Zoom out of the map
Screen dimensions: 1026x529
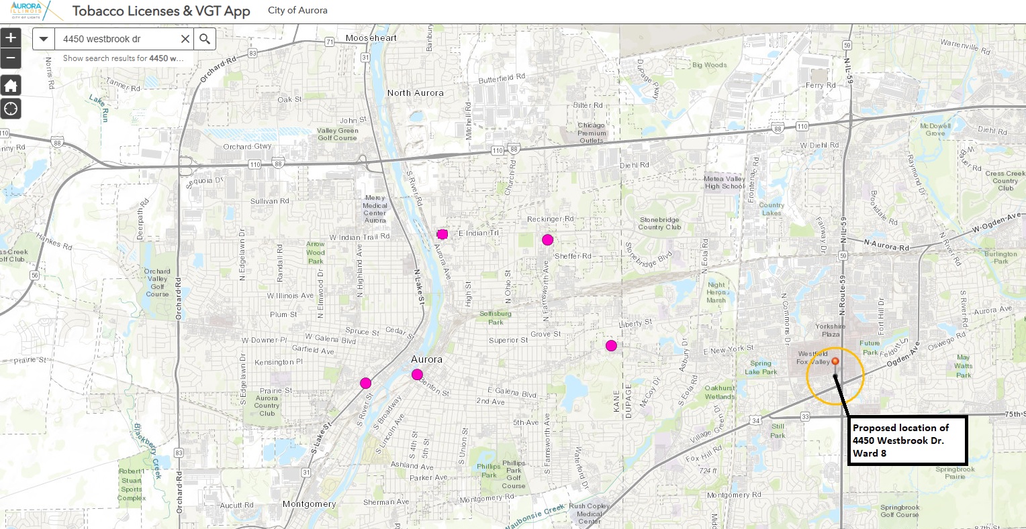(11, 58)
